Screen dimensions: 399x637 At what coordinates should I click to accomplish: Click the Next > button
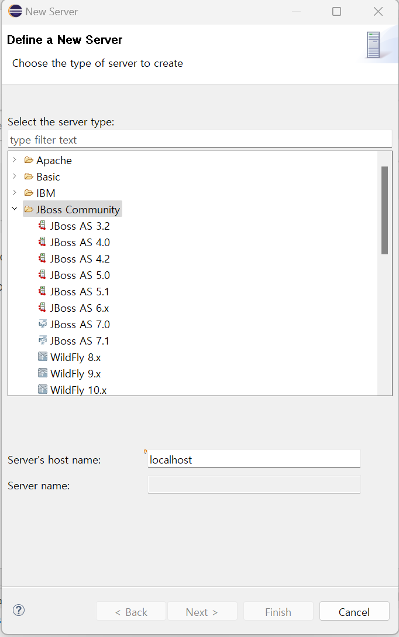click(x=202, y=611)
